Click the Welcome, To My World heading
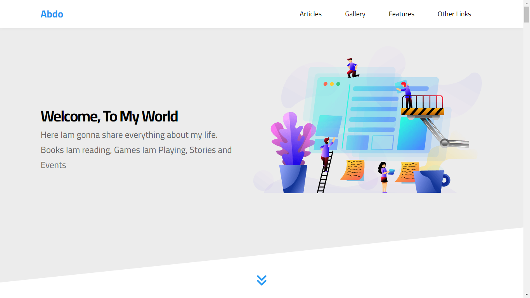 tap(109, 116)
